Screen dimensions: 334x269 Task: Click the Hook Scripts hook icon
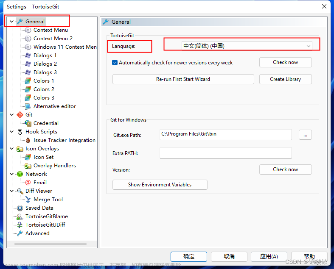pyautogui.click(x=20, y=132)
